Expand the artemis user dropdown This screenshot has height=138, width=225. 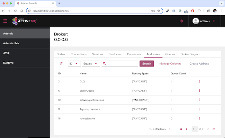click(x=214, y=21)
